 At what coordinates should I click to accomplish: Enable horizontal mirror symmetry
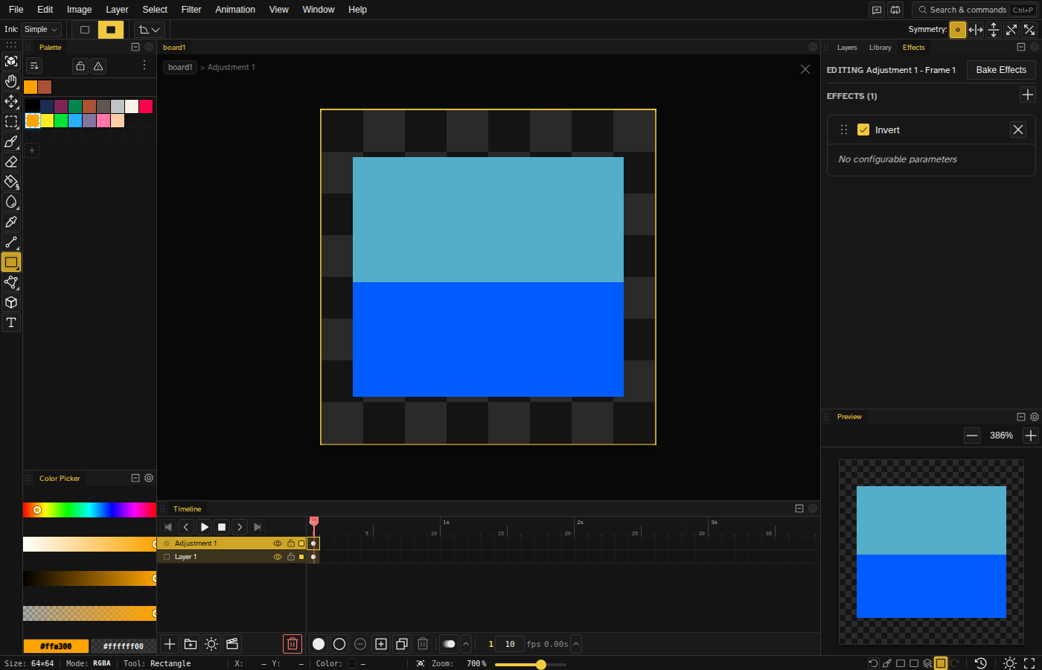tap(976, 30)
